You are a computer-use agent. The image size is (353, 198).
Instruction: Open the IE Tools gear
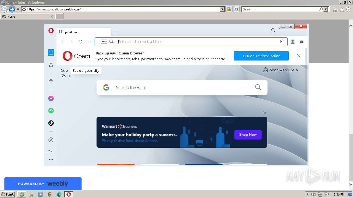pyautogui.click(x=349, y=10)
